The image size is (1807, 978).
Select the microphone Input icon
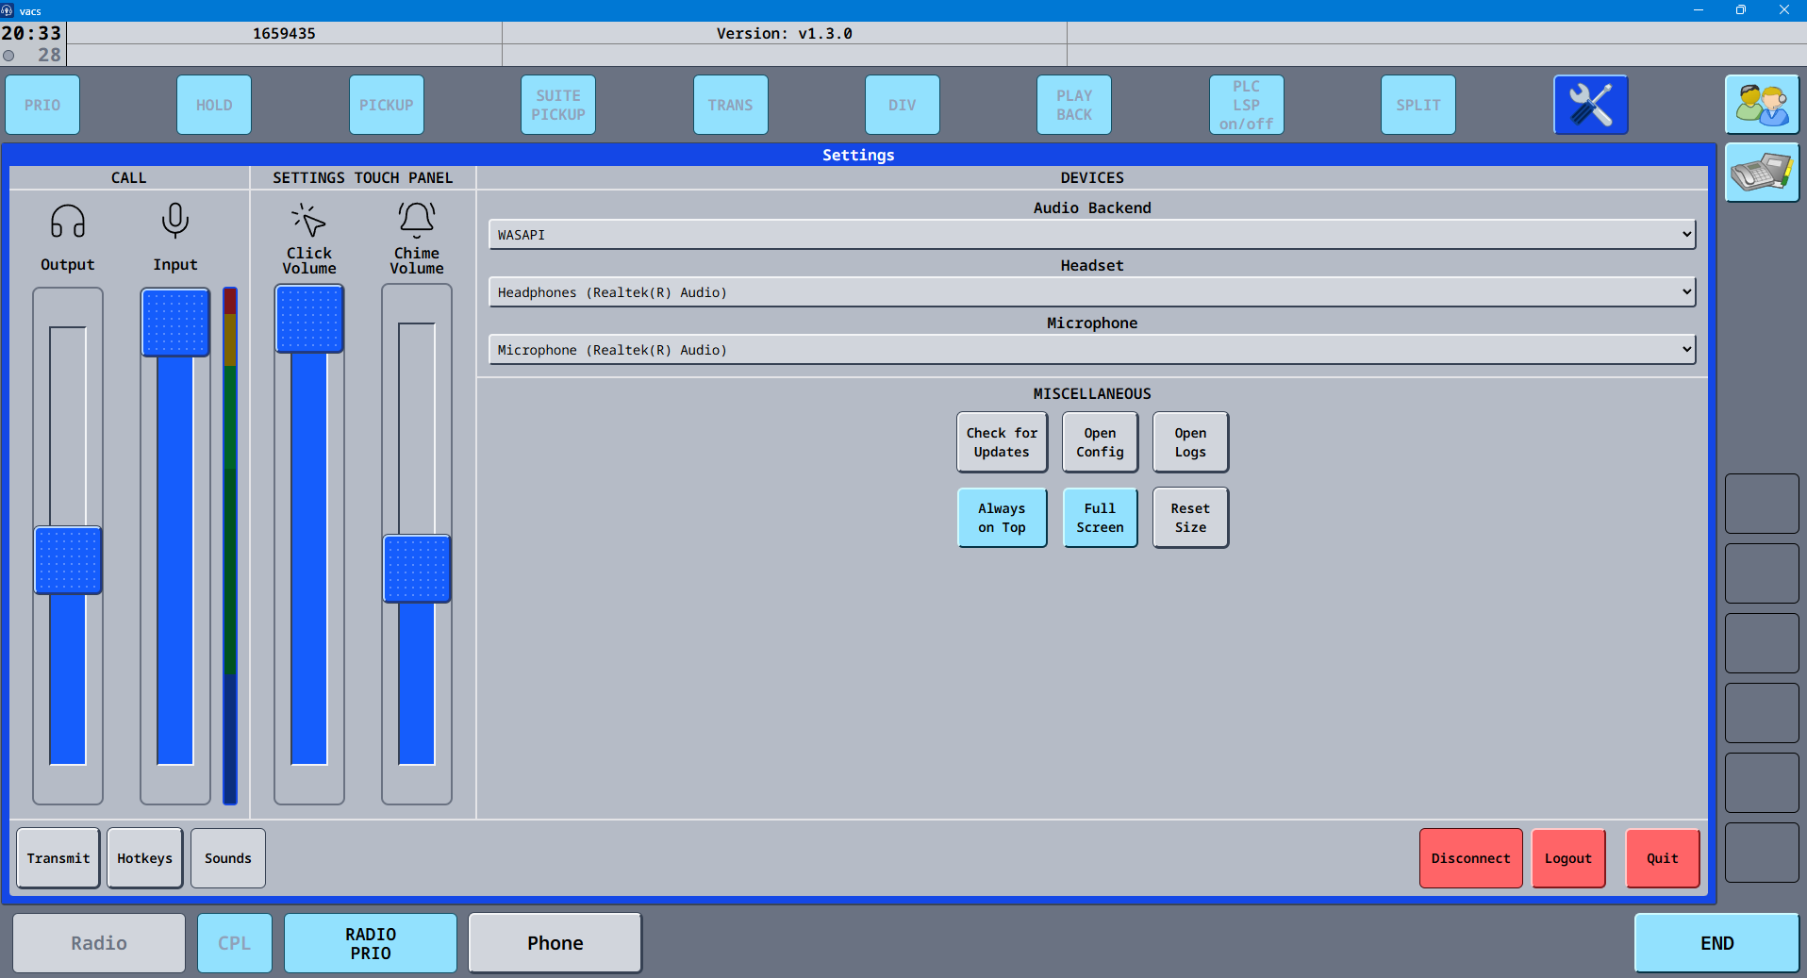(x=174, y=222)
